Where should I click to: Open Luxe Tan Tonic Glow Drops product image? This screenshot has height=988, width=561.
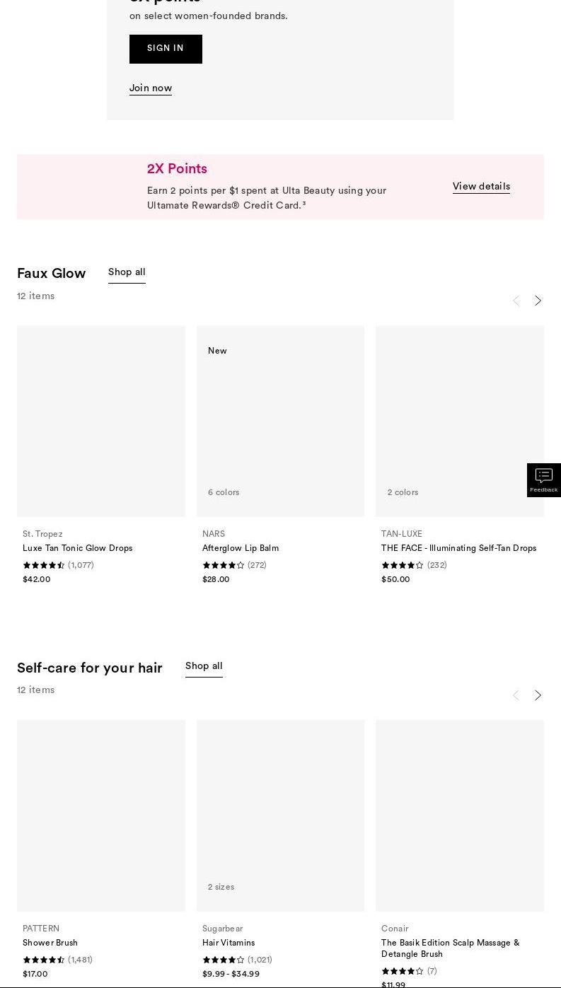pyautogui.click(x=101, y=421)
